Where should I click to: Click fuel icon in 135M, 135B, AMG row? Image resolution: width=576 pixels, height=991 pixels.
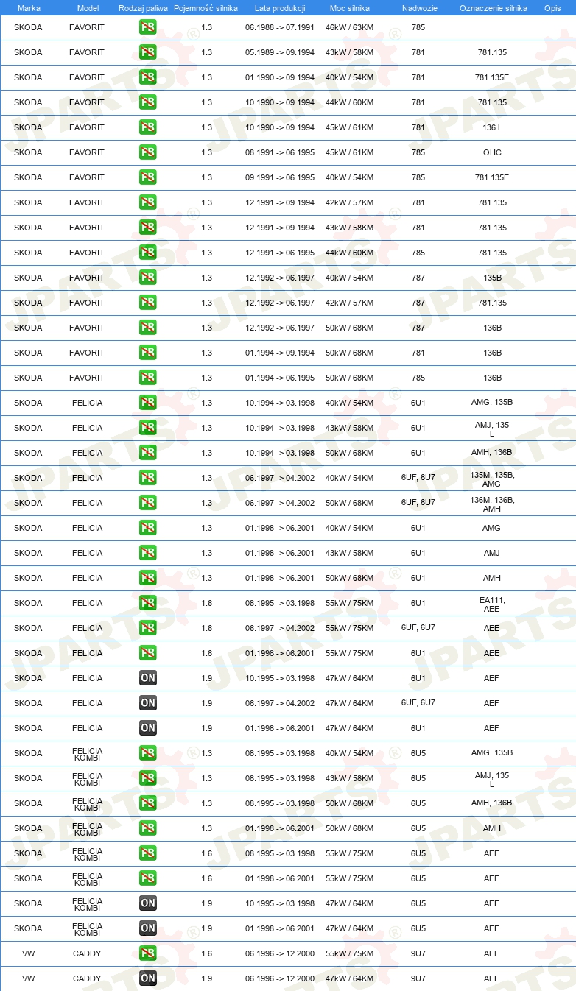click(x=147, y=479)
